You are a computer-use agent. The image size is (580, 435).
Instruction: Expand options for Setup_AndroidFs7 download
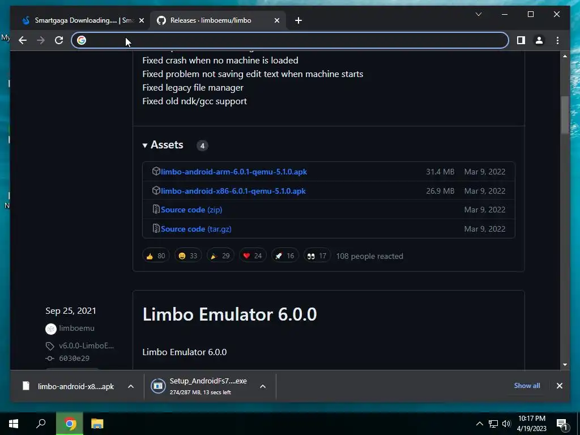(x=263, y=386)
